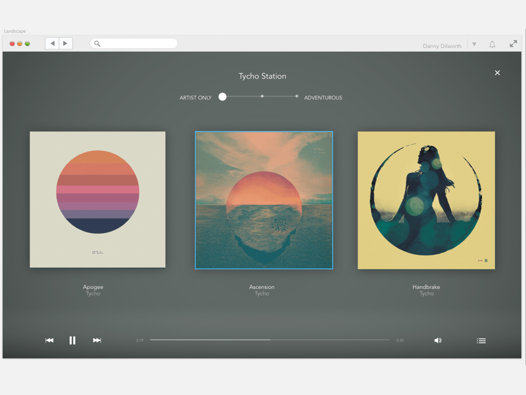Click the Ascension track title
526x395 pixels.
pyautogui.click(x=262, y=287)
